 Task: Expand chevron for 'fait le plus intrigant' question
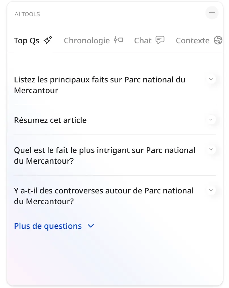click(x=211, y=150)
